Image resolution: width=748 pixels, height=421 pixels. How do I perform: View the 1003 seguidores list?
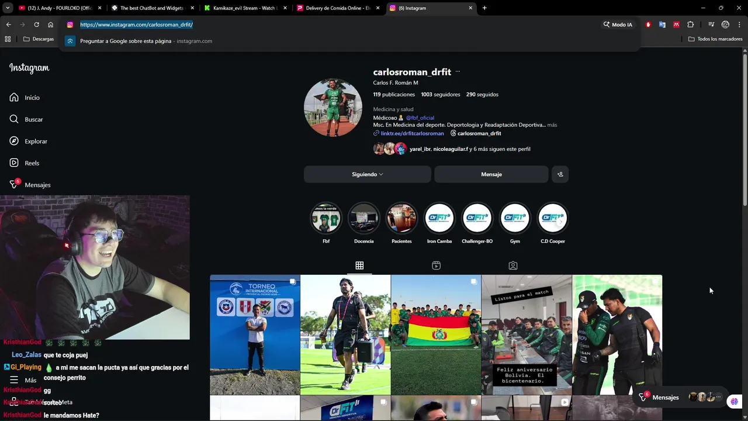441,94
